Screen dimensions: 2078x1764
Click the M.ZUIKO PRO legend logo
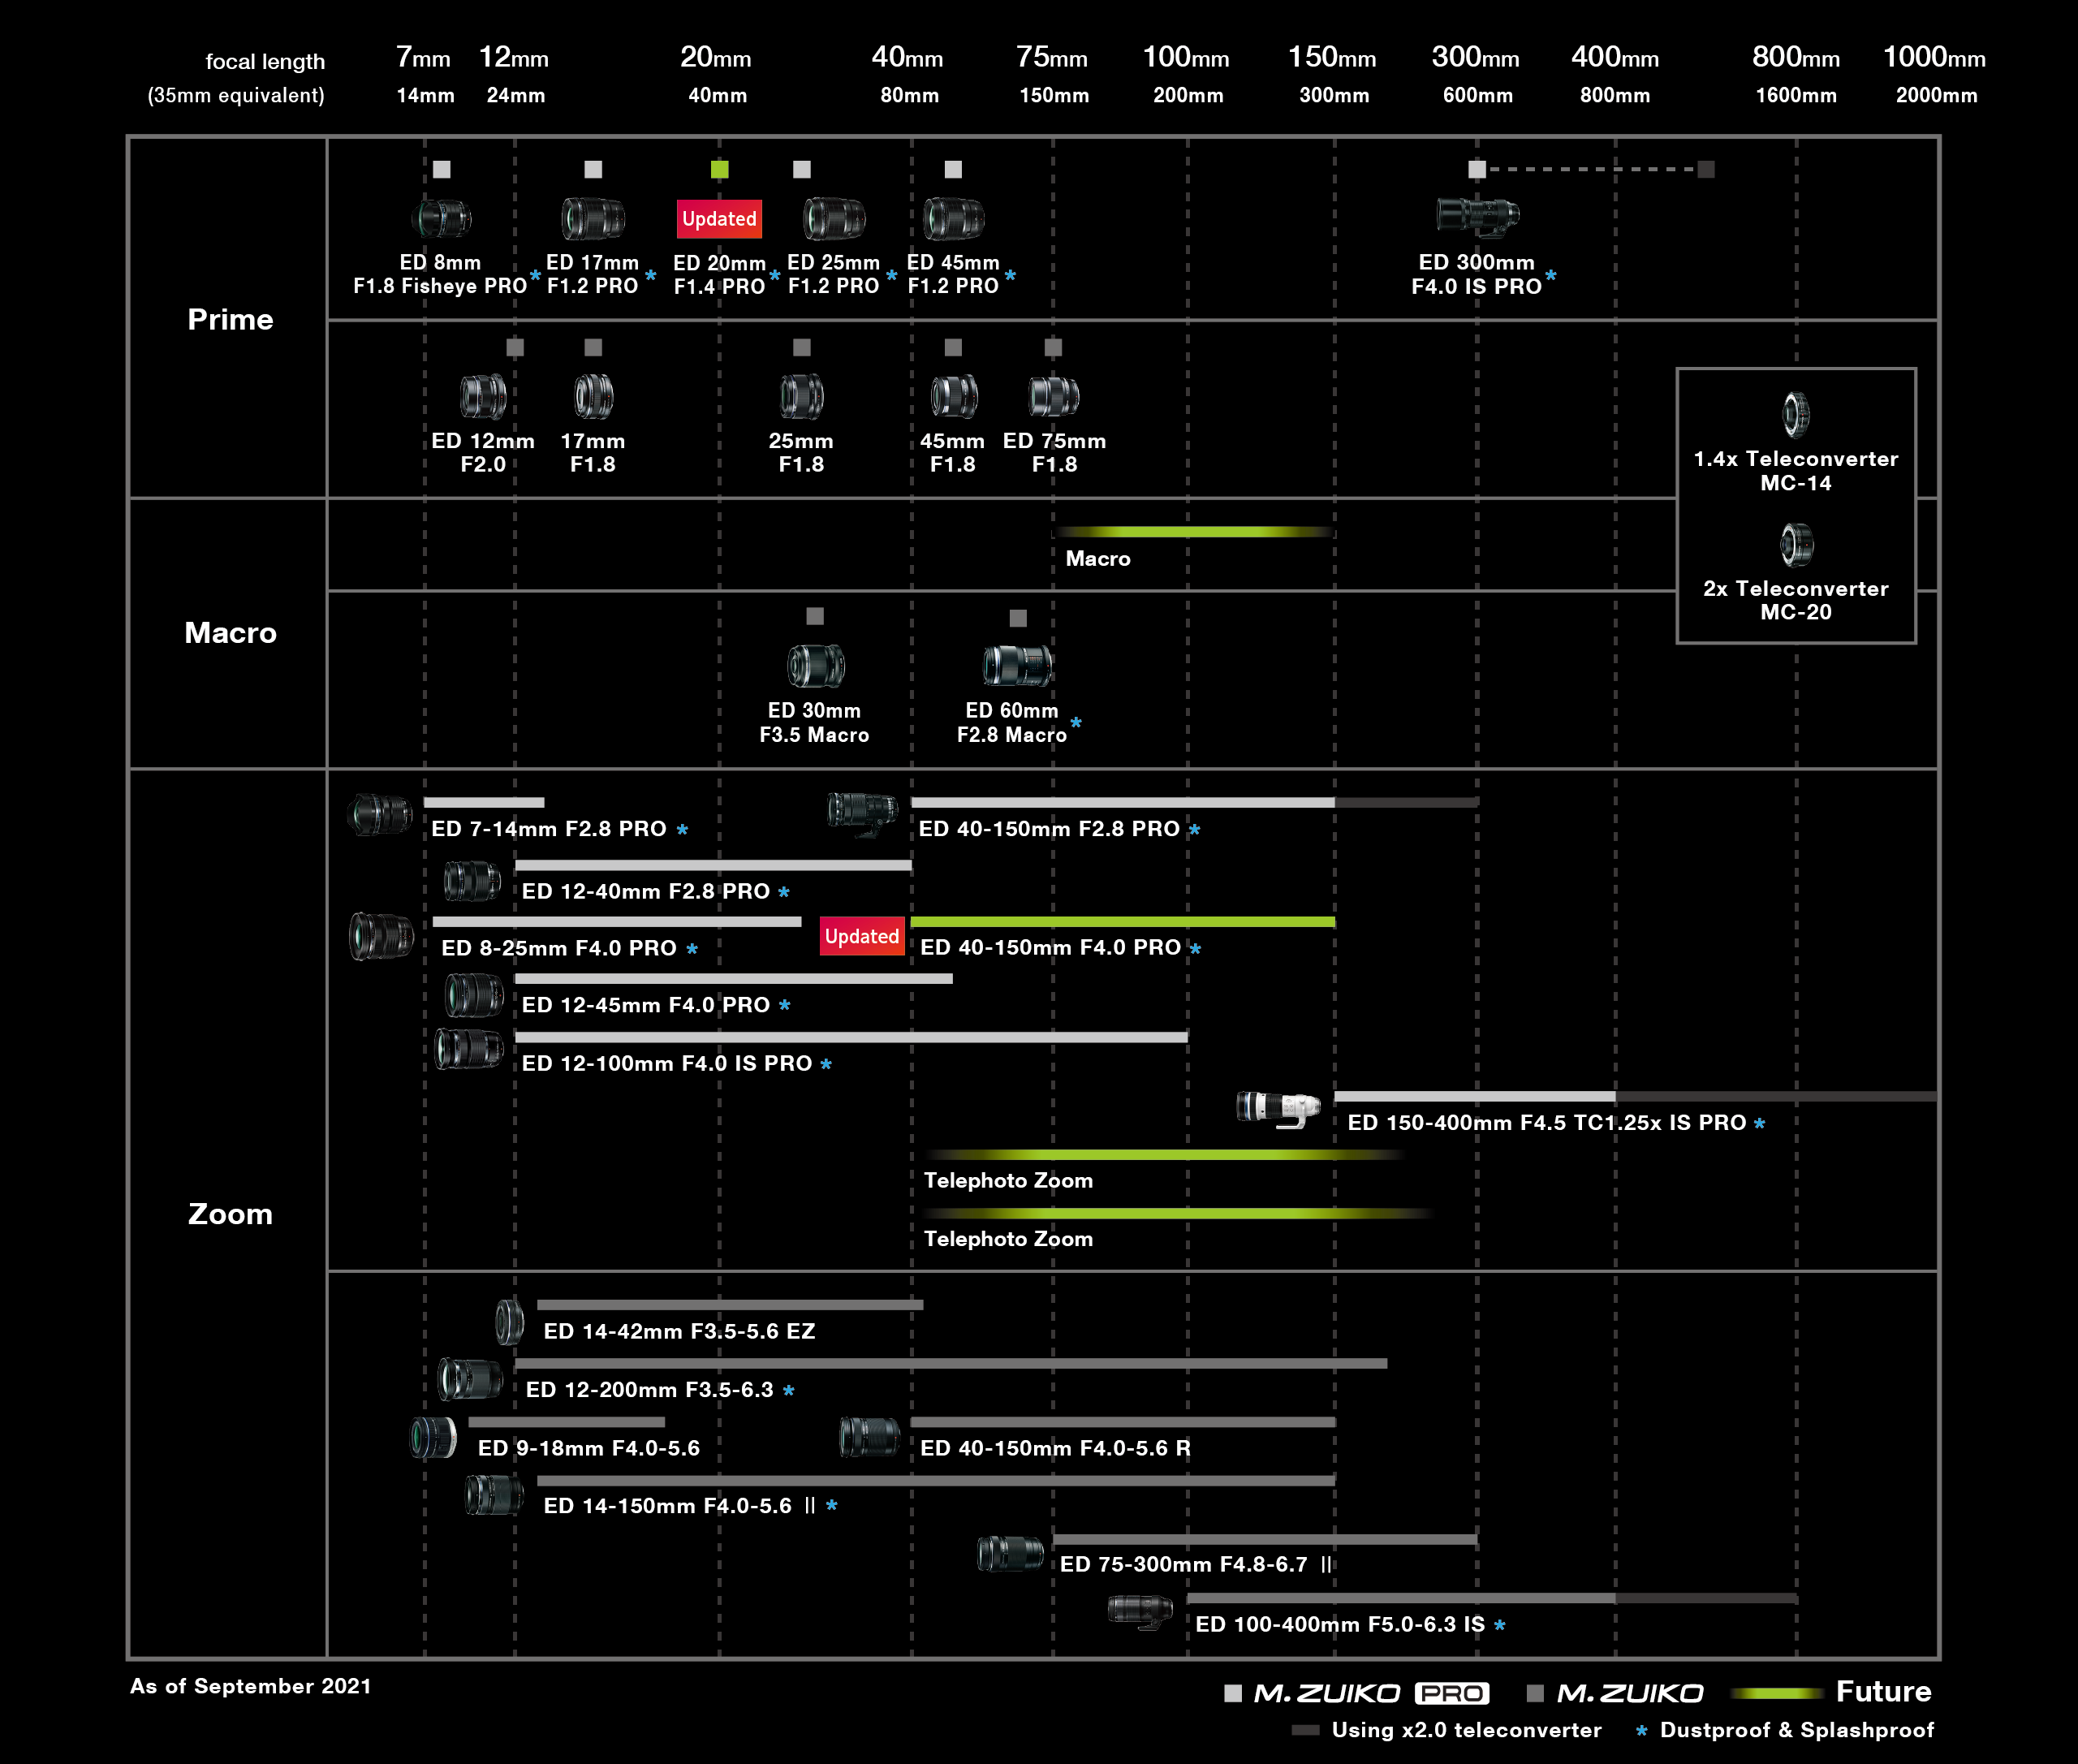point(1370,1693)
